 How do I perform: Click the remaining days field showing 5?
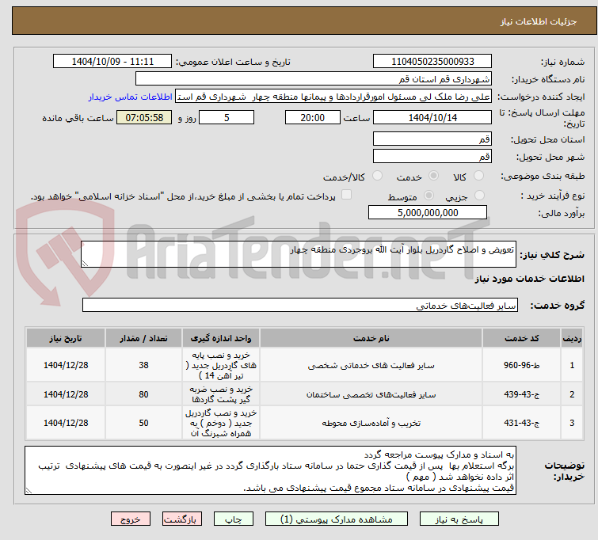[x=227, y=117]
